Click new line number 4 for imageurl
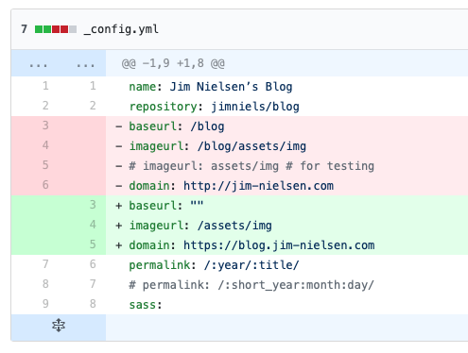Viewport: 468px width, 353px height. point(93,225)
